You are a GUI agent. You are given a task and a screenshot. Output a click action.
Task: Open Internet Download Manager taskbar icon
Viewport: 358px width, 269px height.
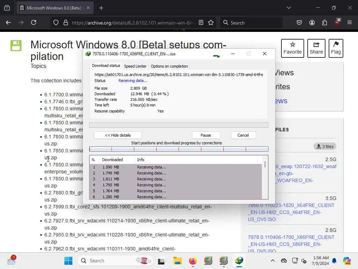point(239,261)
